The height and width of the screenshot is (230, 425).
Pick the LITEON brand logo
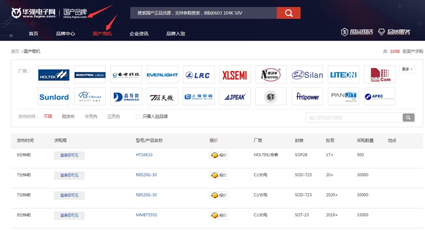click(343, 74)
